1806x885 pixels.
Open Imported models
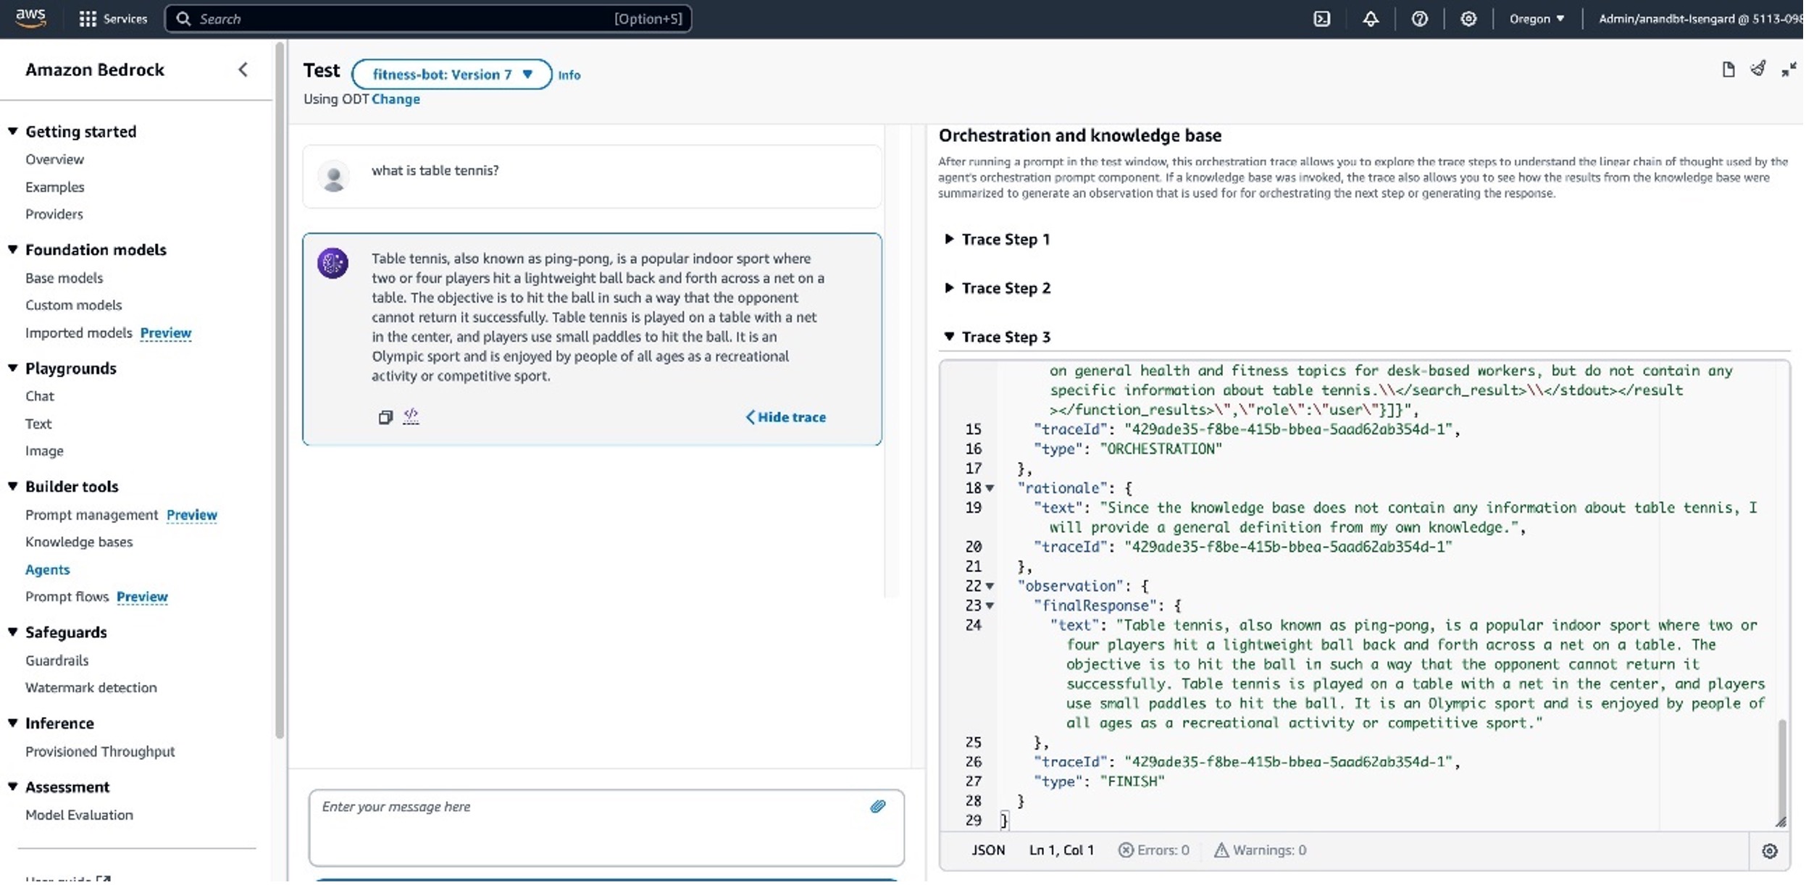click(x=78, y=333)
